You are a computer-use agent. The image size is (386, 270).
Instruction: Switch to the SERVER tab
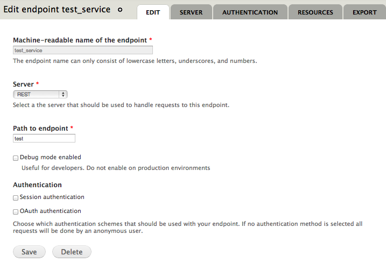191,12
